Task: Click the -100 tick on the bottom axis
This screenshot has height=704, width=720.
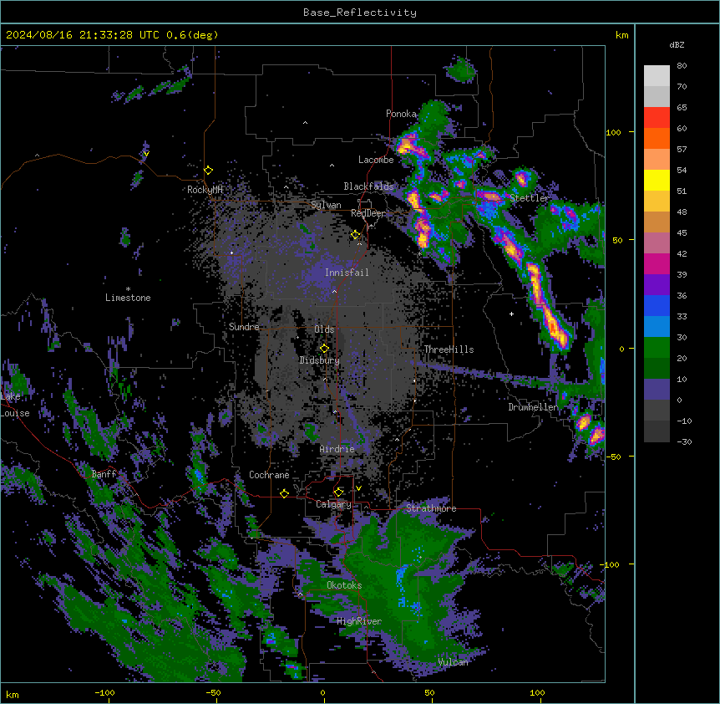Action: pyautogui.click(x=104, y=692)
